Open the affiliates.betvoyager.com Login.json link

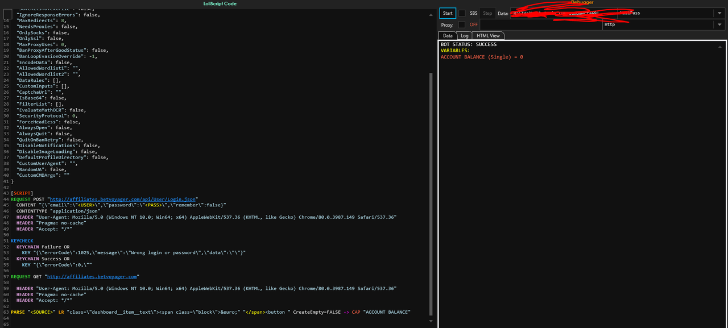[x=122, y=200]
